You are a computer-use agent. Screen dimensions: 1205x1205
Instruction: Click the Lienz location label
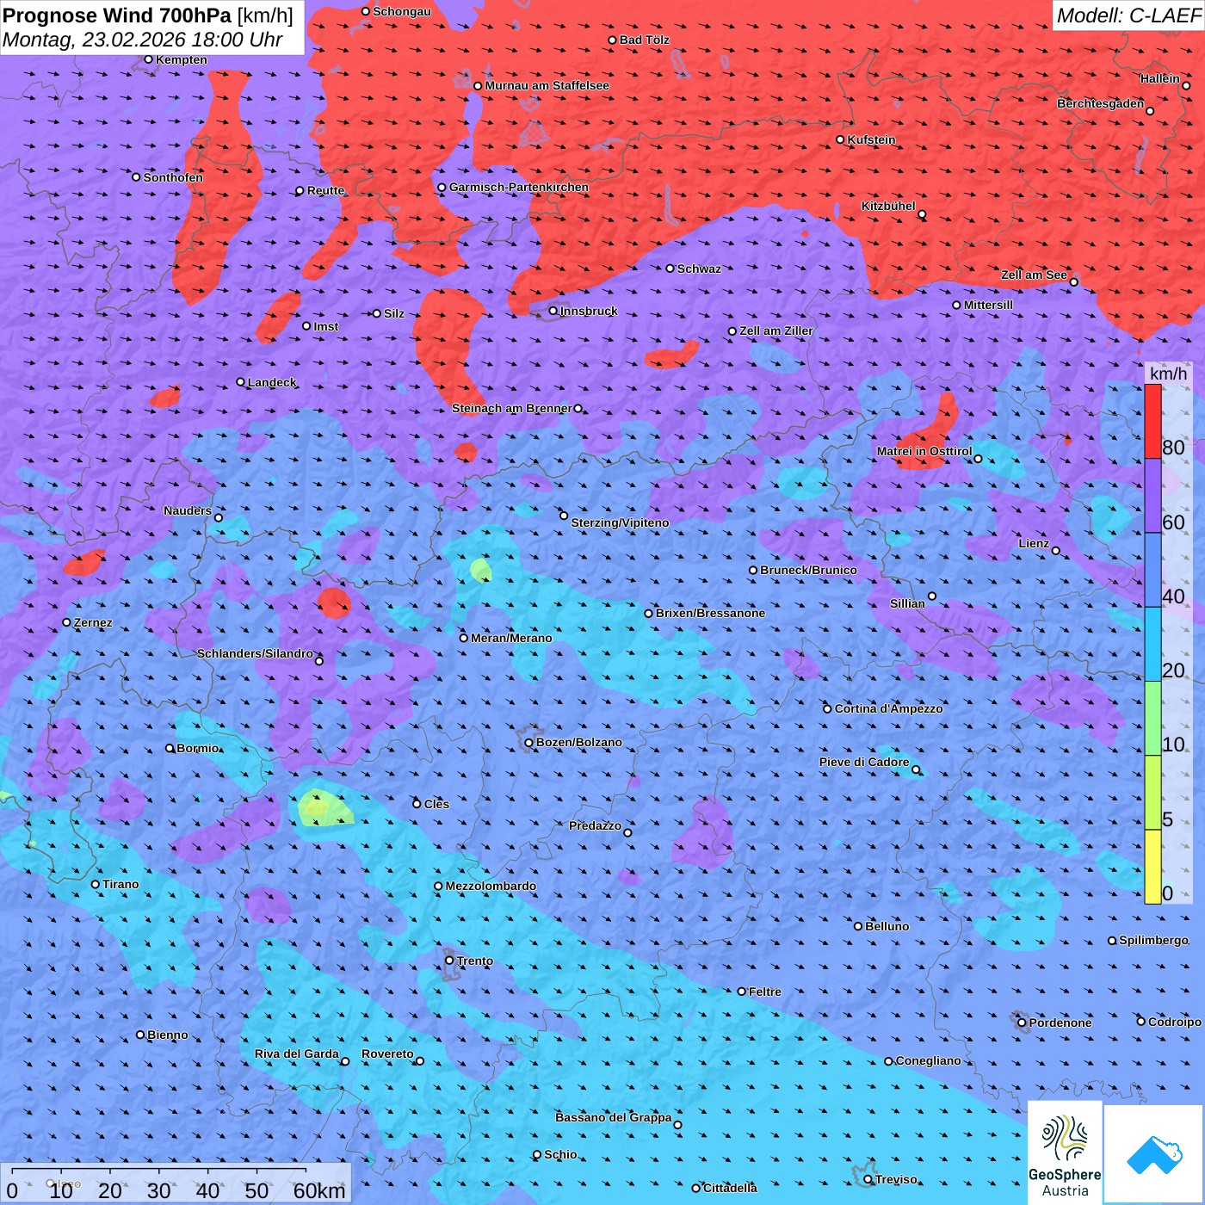1034,543
